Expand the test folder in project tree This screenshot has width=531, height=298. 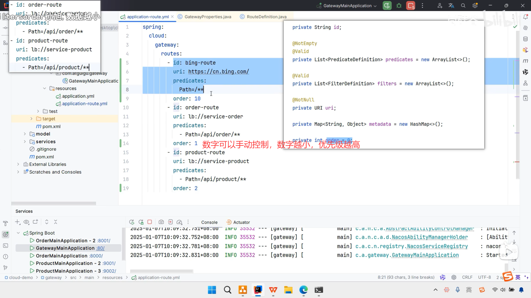pos(38,111)
